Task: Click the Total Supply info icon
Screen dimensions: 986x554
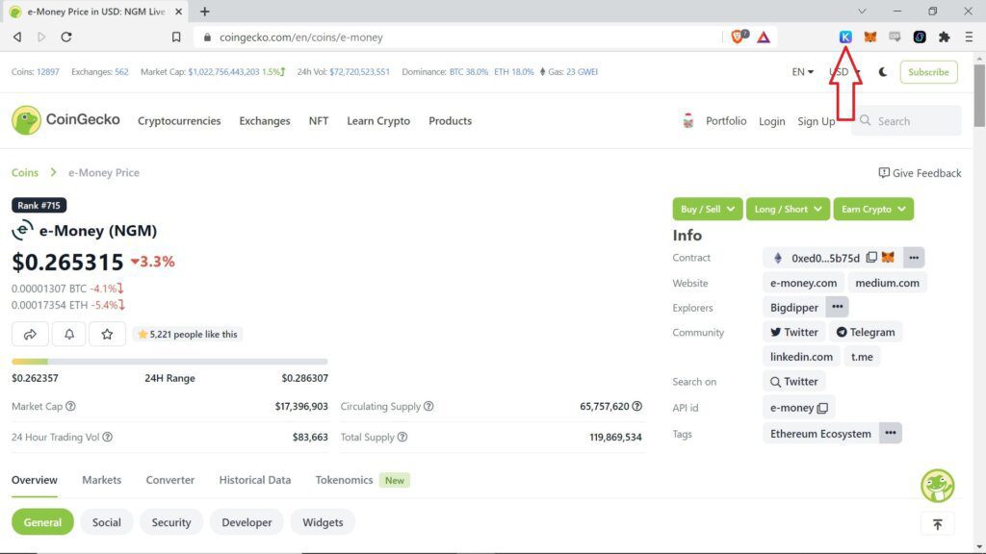Action: 402,437
